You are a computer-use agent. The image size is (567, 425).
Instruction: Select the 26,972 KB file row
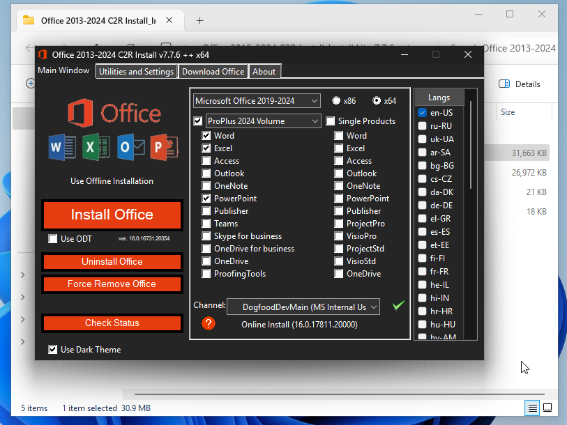517,172
